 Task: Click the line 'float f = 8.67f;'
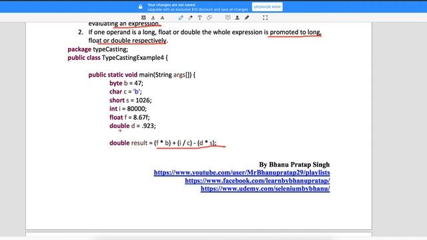point(129,117)
